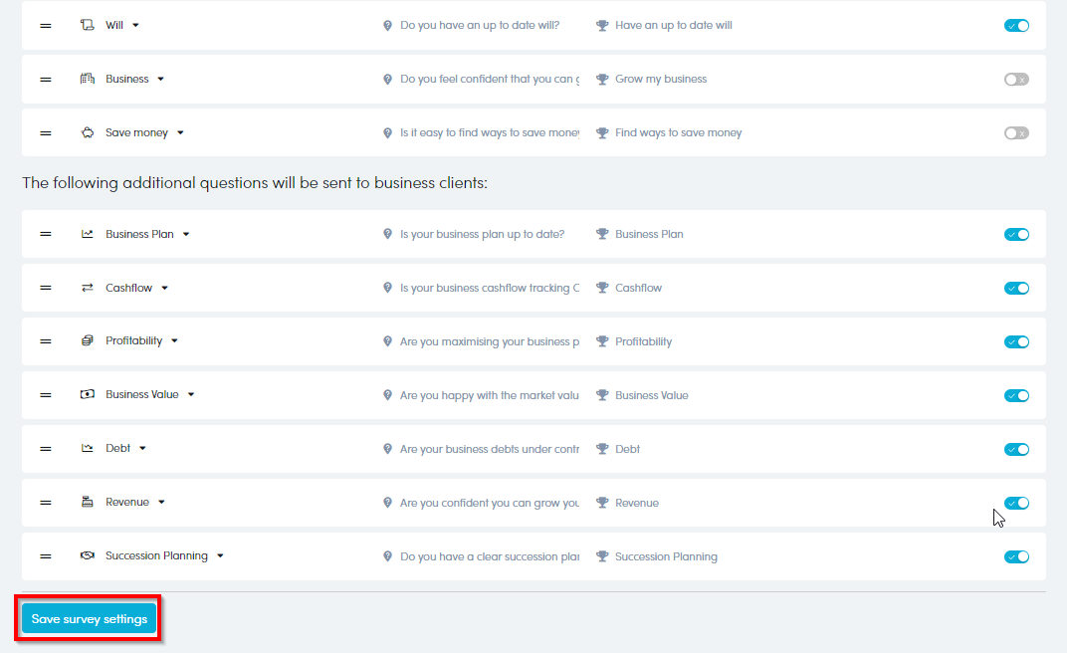Click the Business Plan chart icon

click(x=88, y=234)
